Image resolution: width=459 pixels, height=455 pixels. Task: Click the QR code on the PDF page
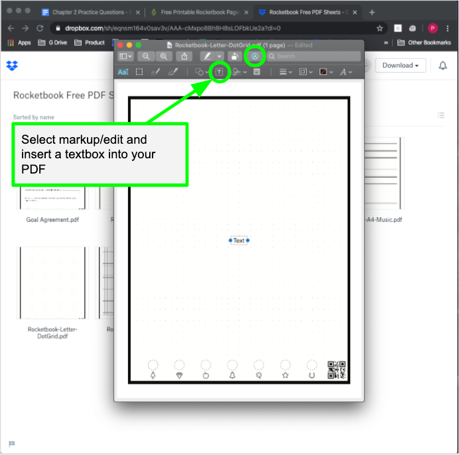336,370
